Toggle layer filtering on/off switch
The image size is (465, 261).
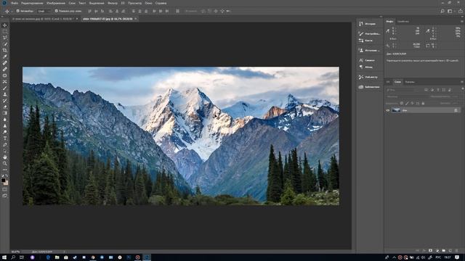[462, 89]
